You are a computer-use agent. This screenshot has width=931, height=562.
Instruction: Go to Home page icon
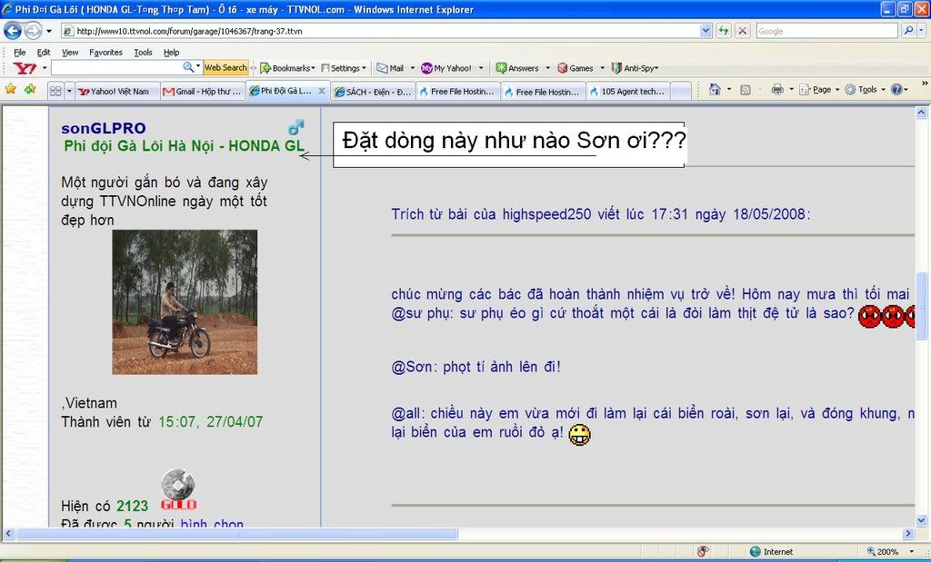tap(715, 90)
